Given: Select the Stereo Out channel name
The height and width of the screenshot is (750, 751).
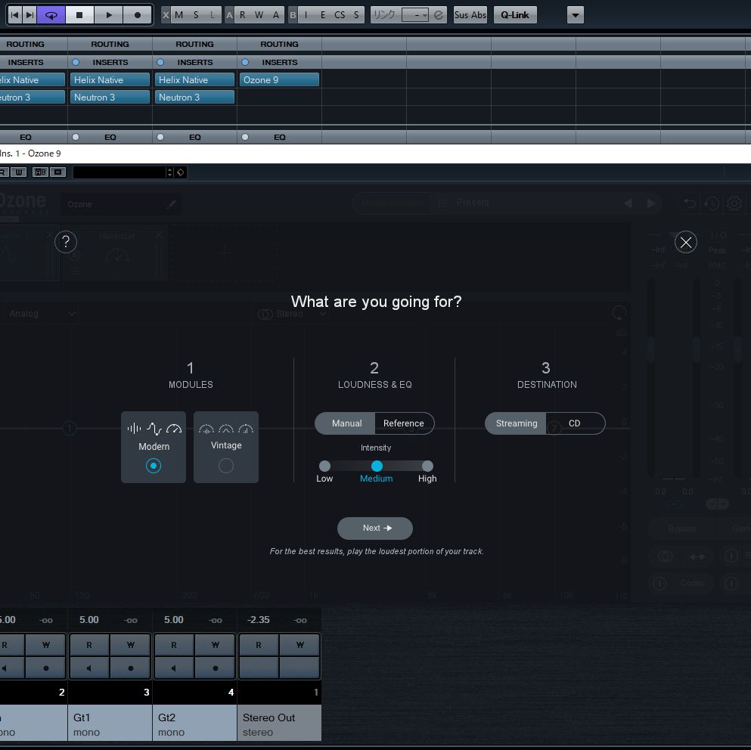Looking at the screenshot, I should pyautogui.click(x=268, y=717).
